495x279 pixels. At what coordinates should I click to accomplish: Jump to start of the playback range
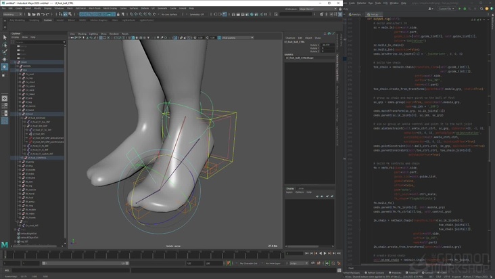308,253
